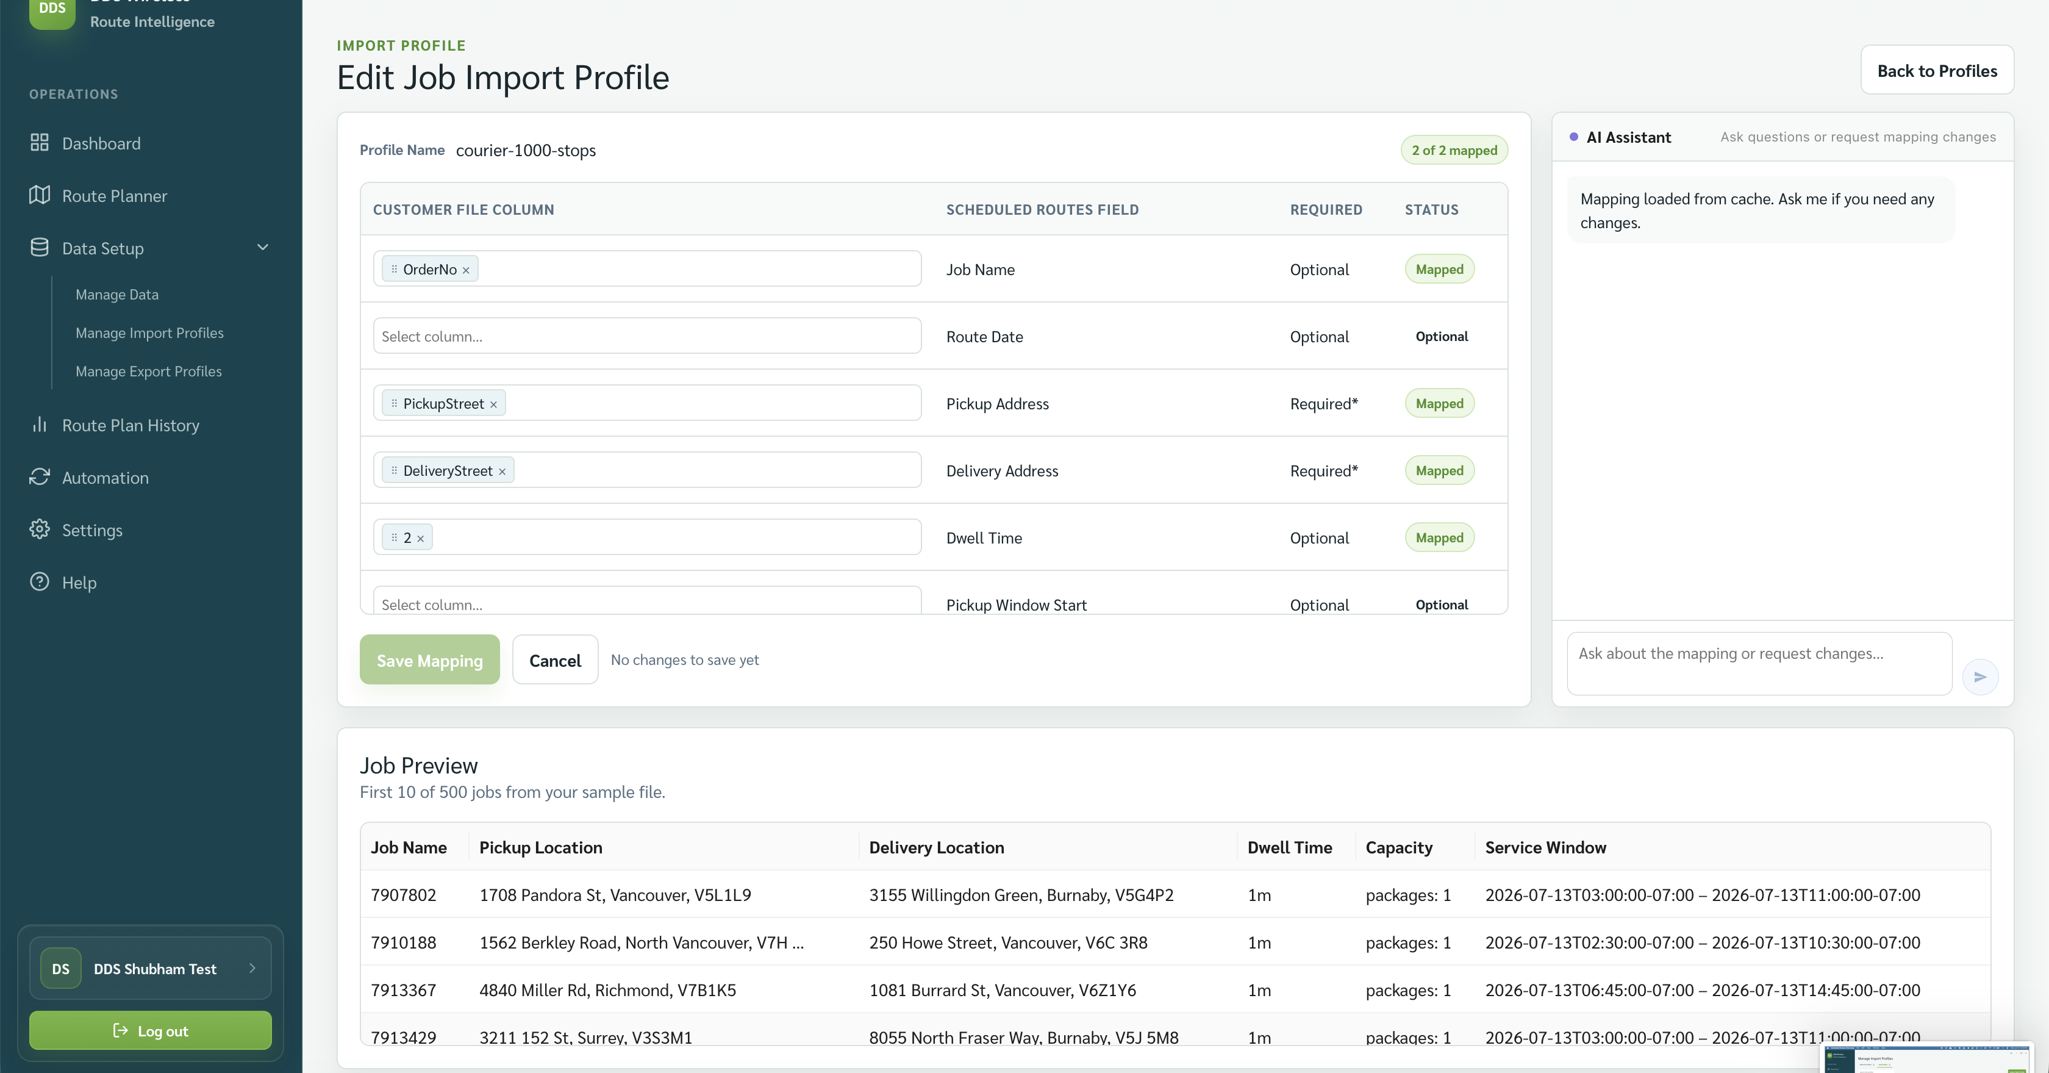The width and height of the screenshot is (2049, 1073).
Task: Click '4840 Miller Rd, Richmond, V7B1K5' cell
Action: tap(608, 990)
